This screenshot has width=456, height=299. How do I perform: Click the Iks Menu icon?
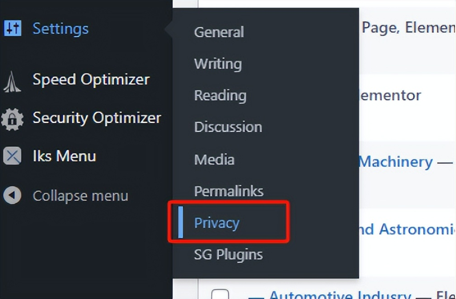coord(12,156)
